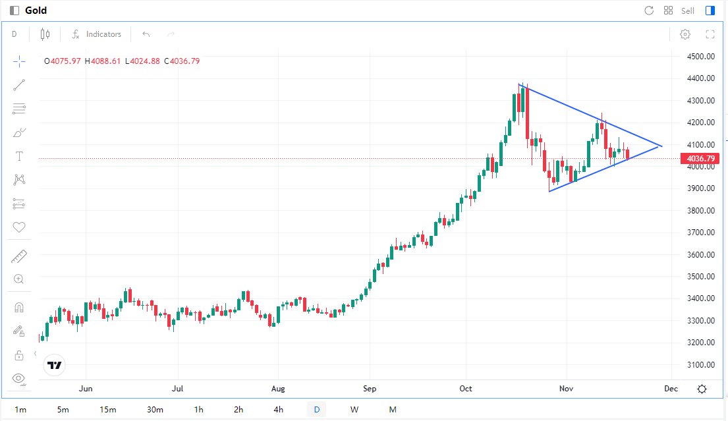The image size is (728, 421).
Task: Enter fullscreen mode for the chart
Action: [710, 34]
